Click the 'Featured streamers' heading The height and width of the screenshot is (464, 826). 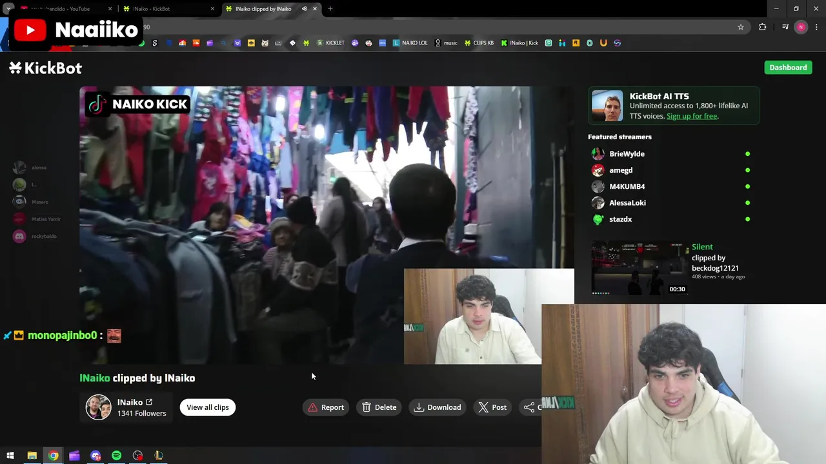pos(619,137)
